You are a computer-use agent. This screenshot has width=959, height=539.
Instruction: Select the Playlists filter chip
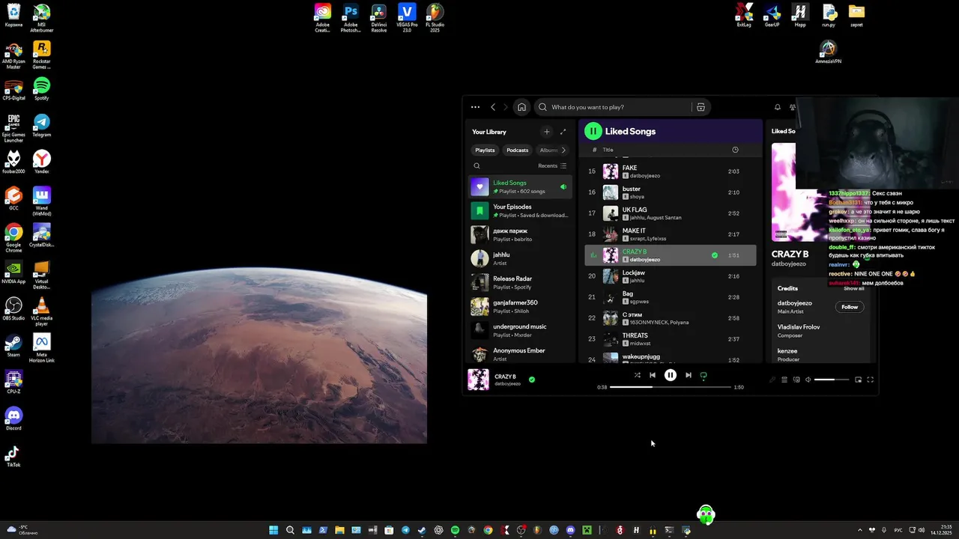click(x=485, y=150)
